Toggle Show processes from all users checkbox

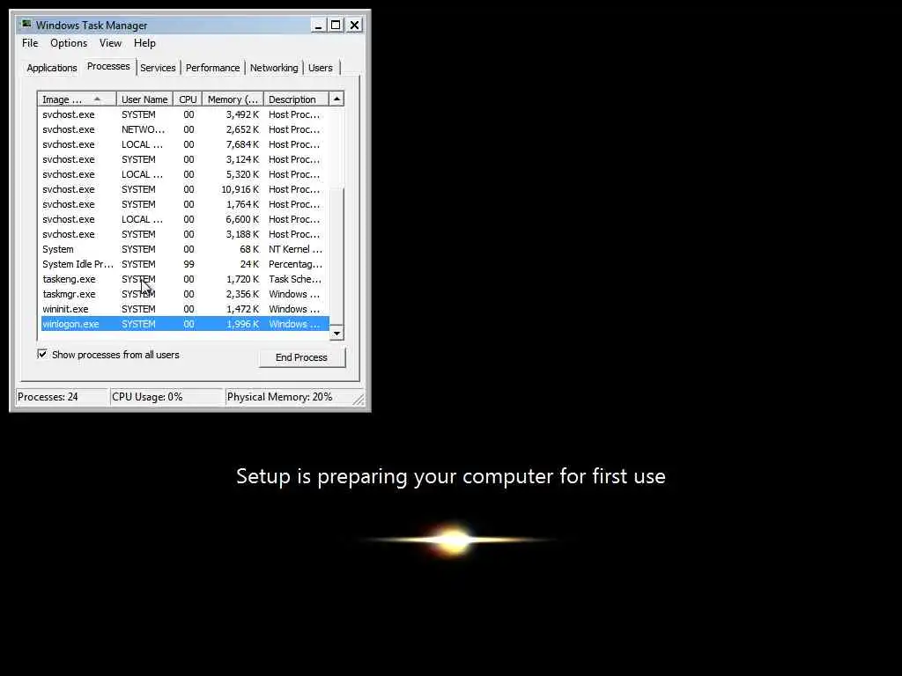42,354
